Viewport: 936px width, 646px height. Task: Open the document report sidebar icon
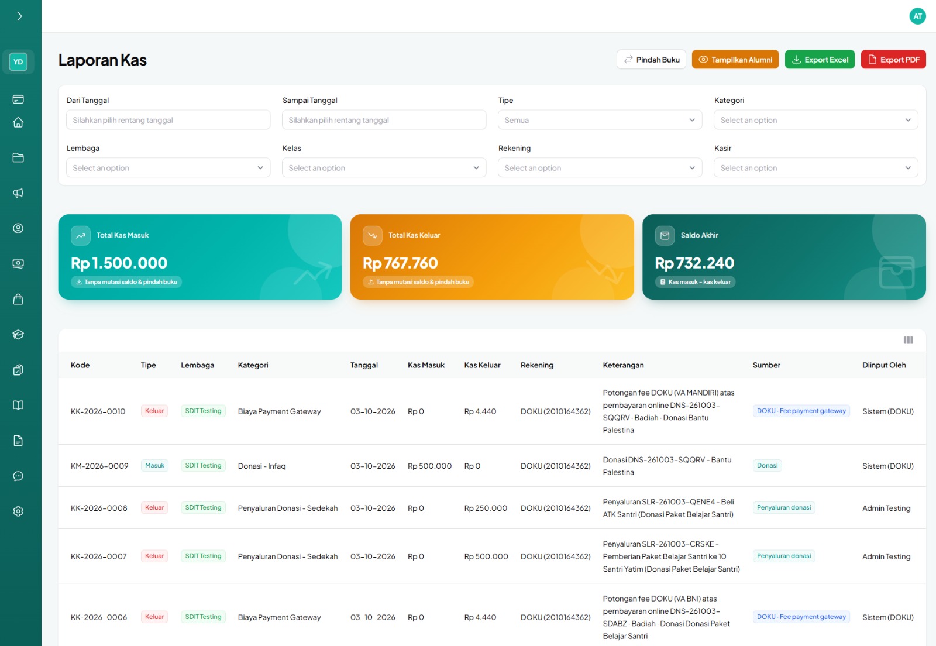[18, 441]
